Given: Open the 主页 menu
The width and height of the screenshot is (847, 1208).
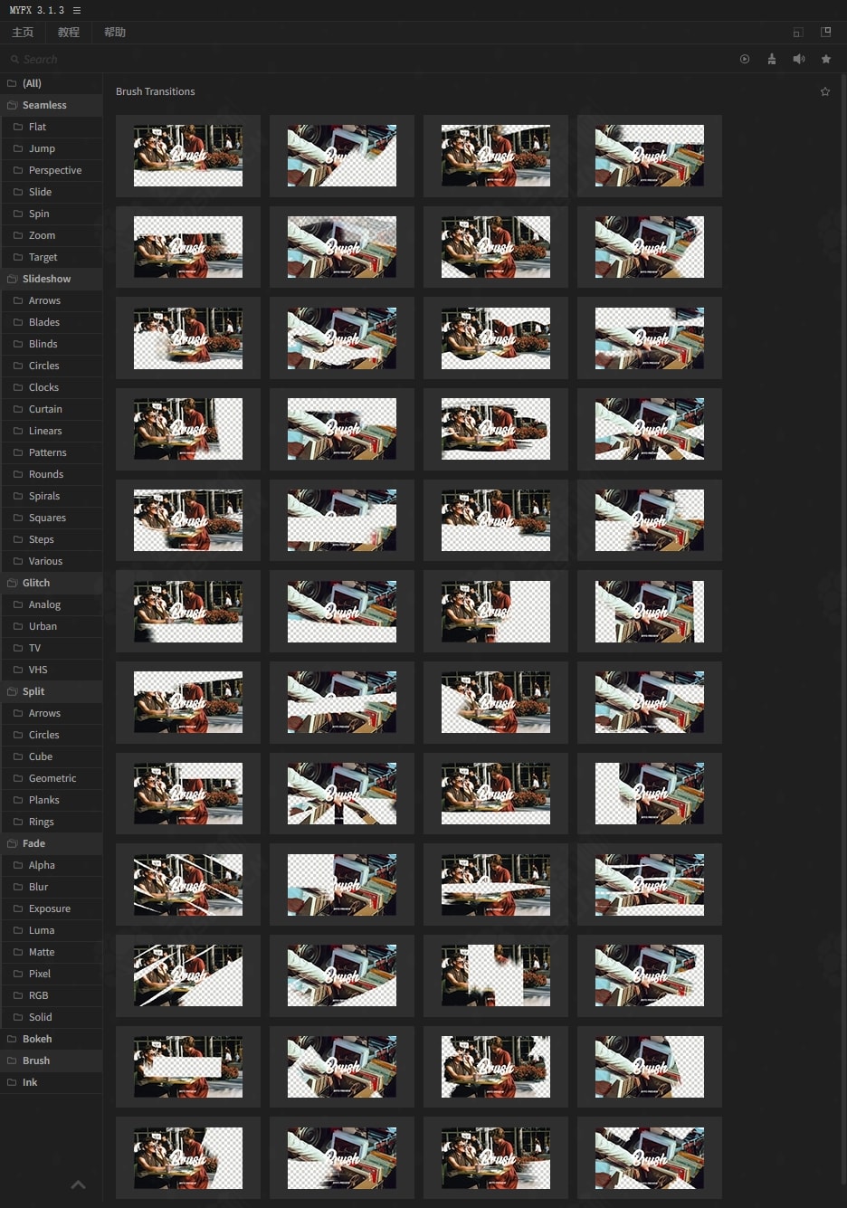Looking at the screenshot, I should (x=23, y=33).
